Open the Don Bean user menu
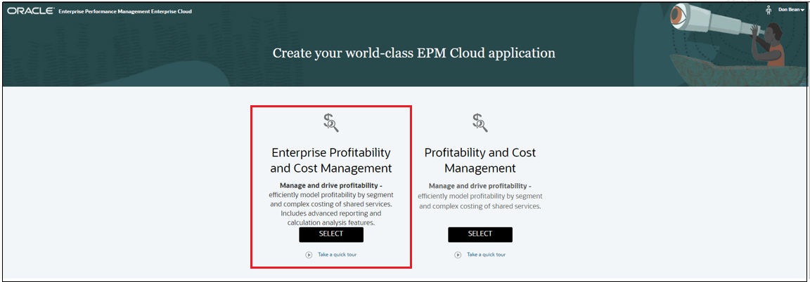Image resolution: width=810 pixels, height=282 pixels. 791,9
